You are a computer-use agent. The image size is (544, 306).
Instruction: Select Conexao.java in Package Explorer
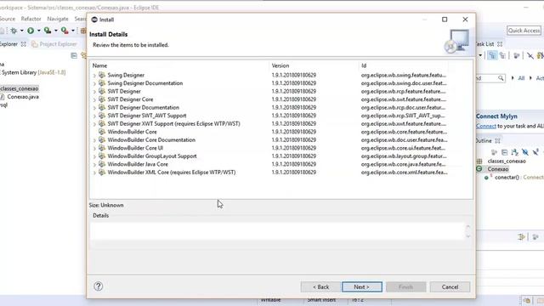pyautogui.click(x=23, y=97)
